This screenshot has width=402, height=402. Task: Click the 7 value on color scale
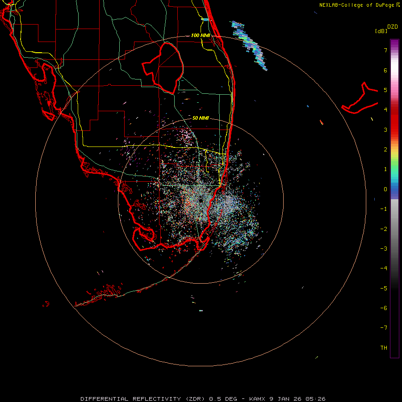(385, 50)
